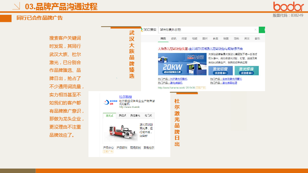308x173 pixels.
Task: Click the green search button
Action: coord(262,30)
